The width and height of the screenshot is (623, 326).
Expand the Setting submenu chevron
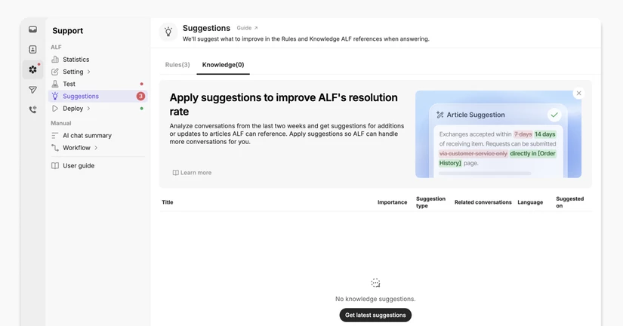point(88,72)
